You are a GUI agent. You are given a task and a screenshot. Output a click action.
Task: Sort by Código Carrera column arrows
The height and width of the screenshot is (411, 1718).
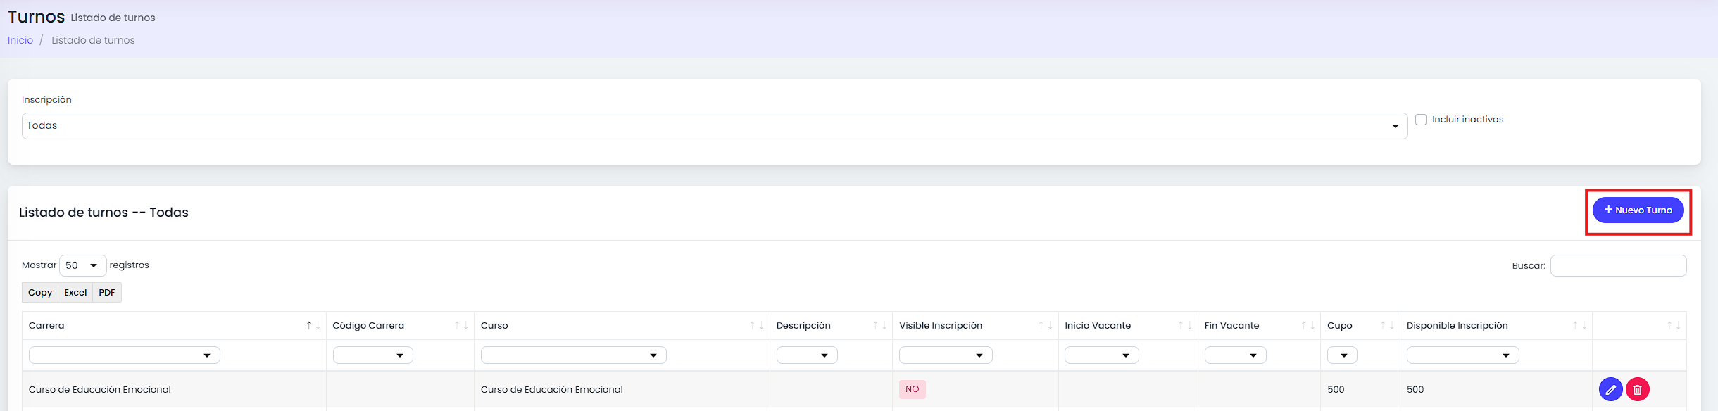tap(461, 325)
